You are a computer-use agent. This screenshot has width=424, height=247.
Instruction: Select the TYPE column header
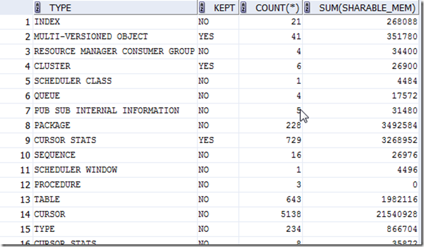115,8
